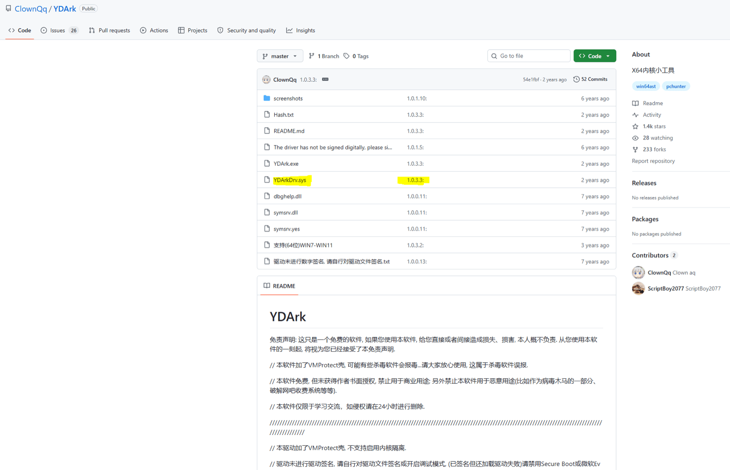Click file icon beside symsrv.yes
This screenshot has width=730, height=470.
(x=267, y=229)
